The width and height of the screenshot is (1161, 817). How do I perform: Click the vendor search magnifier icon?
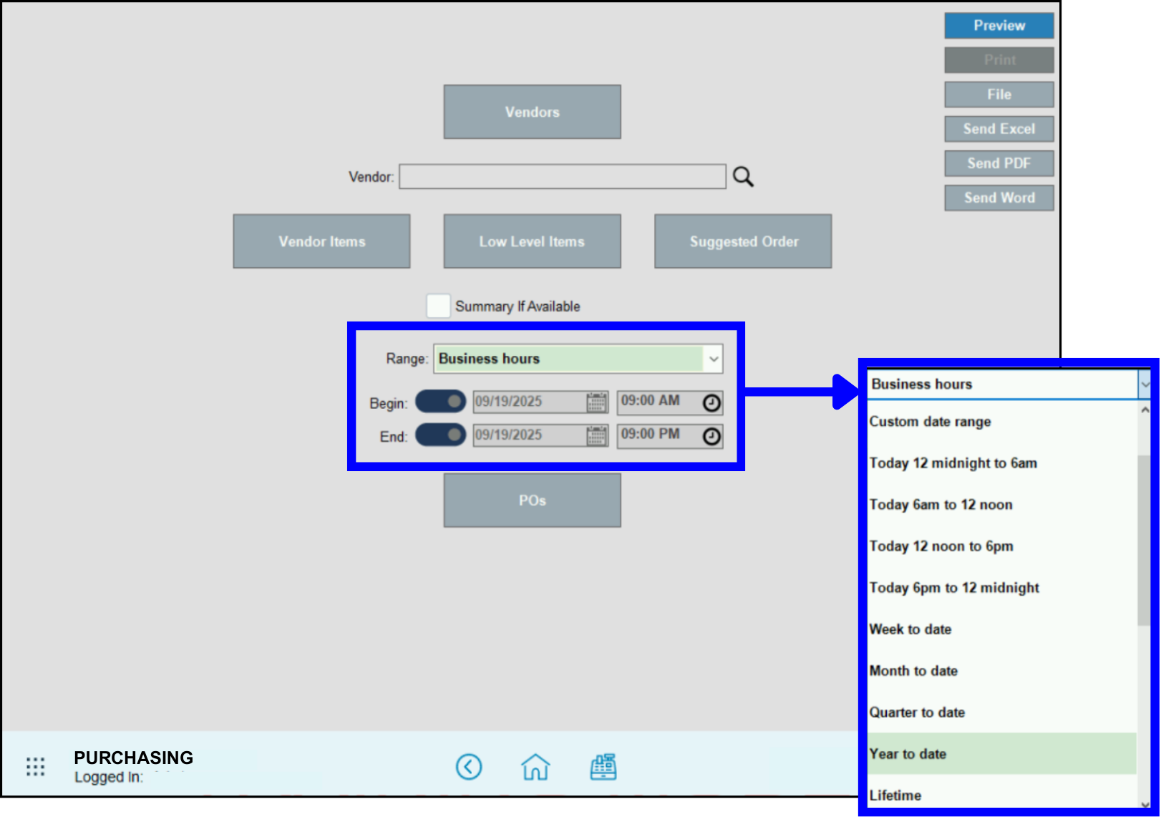click(743, 177)
